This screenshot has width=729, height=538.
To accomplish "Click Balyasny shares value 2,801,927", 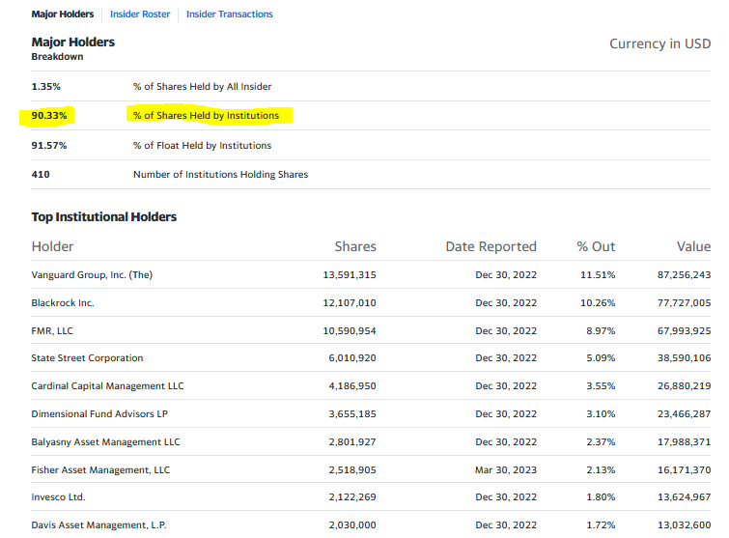I will (351, 441).
